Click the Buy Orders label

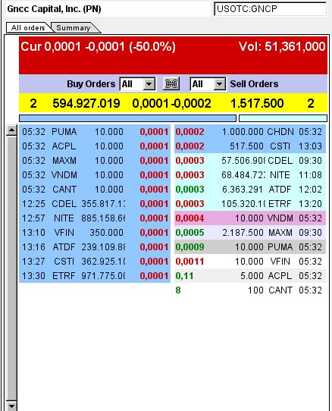click(x=91, y=84)
